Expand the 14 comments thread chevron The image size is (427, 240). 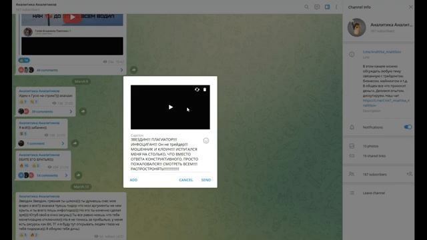(x=66, y=175)
